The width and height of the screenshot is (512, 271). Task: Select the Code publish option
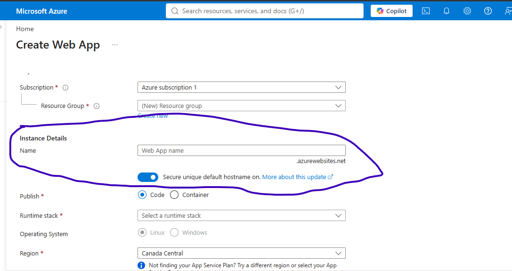pyautogui.click(x=142, y=195)
